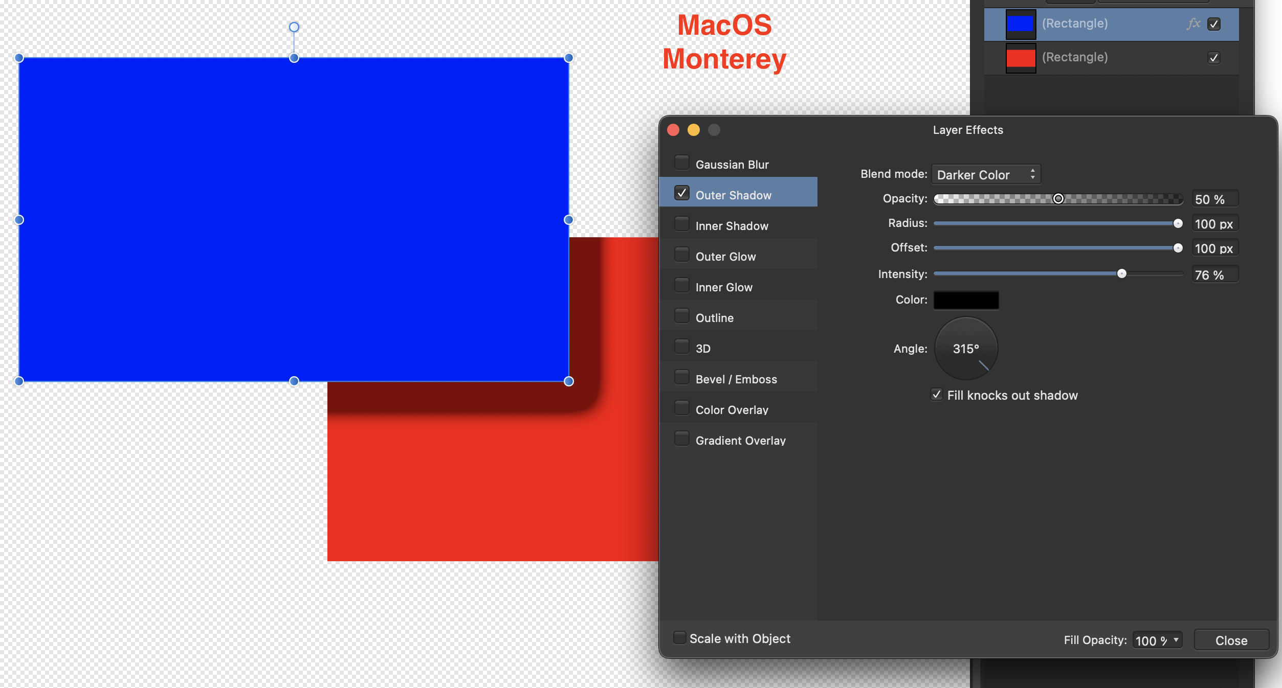This screenshot has width=1282, height=688.
Task: Enable the Inner Shadow effect
Action: coord(682,223)
